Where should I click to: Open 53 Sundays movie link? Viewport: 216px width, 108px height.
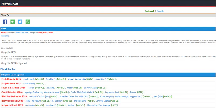pos(57,101)
